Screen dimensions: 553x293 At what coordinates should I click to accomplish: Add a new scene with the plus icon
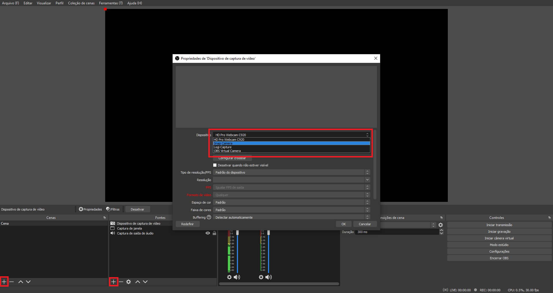coord(4,282)
